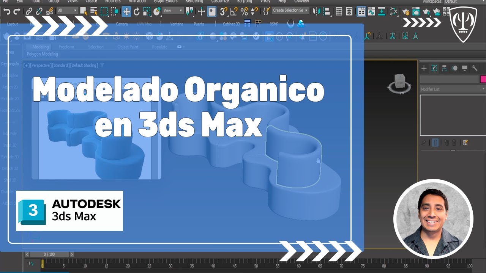Expand the Modifier List dropdown
Image resolution: width=486 pixels, height=273 pixels.
pos(453,89)
